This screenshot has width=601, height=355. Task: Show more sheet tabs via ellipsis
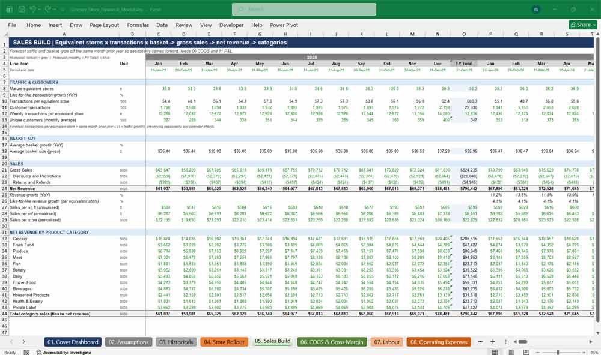click(480, 342)
